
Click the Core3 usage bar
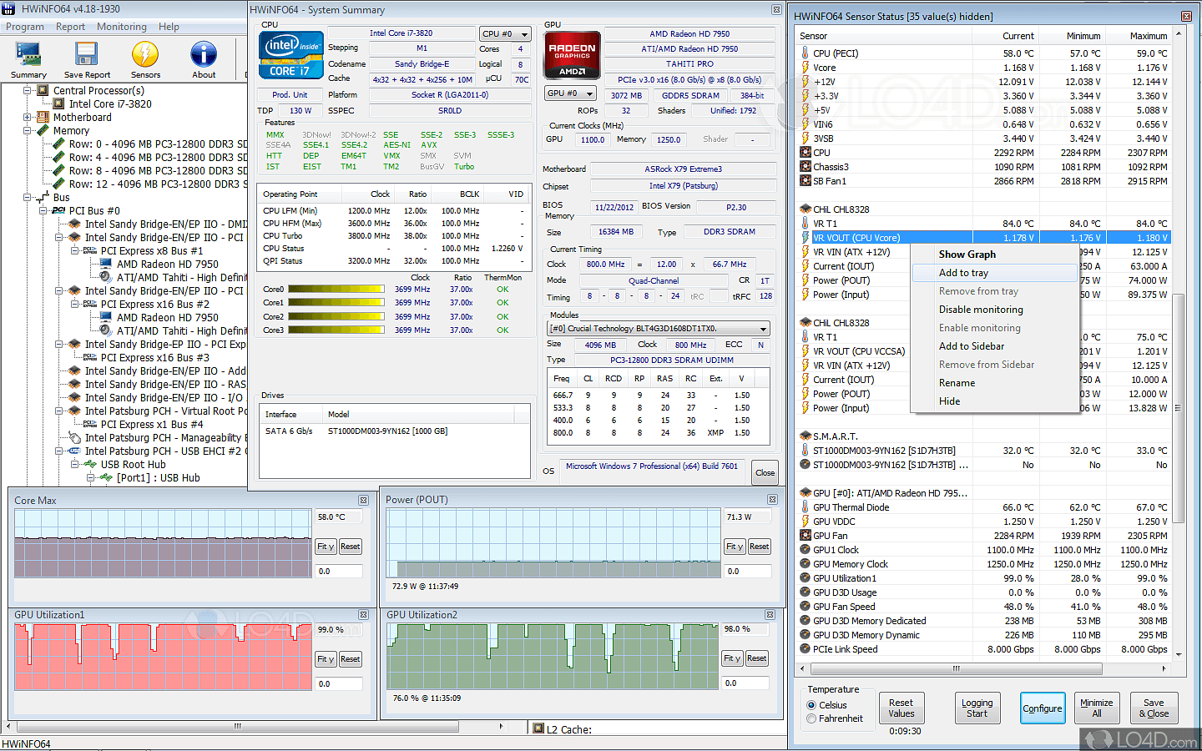[336, 330]
